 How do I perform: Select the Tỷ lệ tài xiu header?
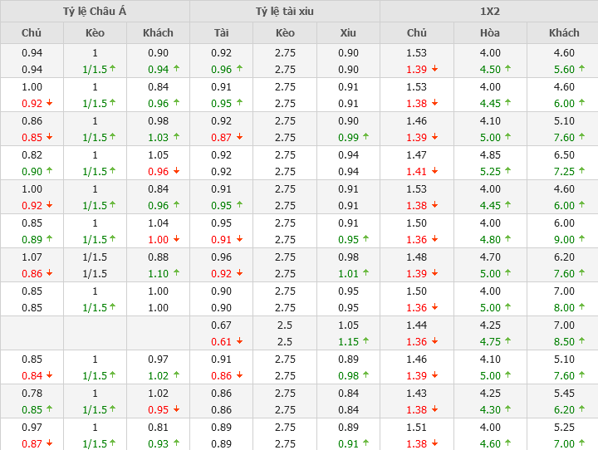(x=285, y=12)
